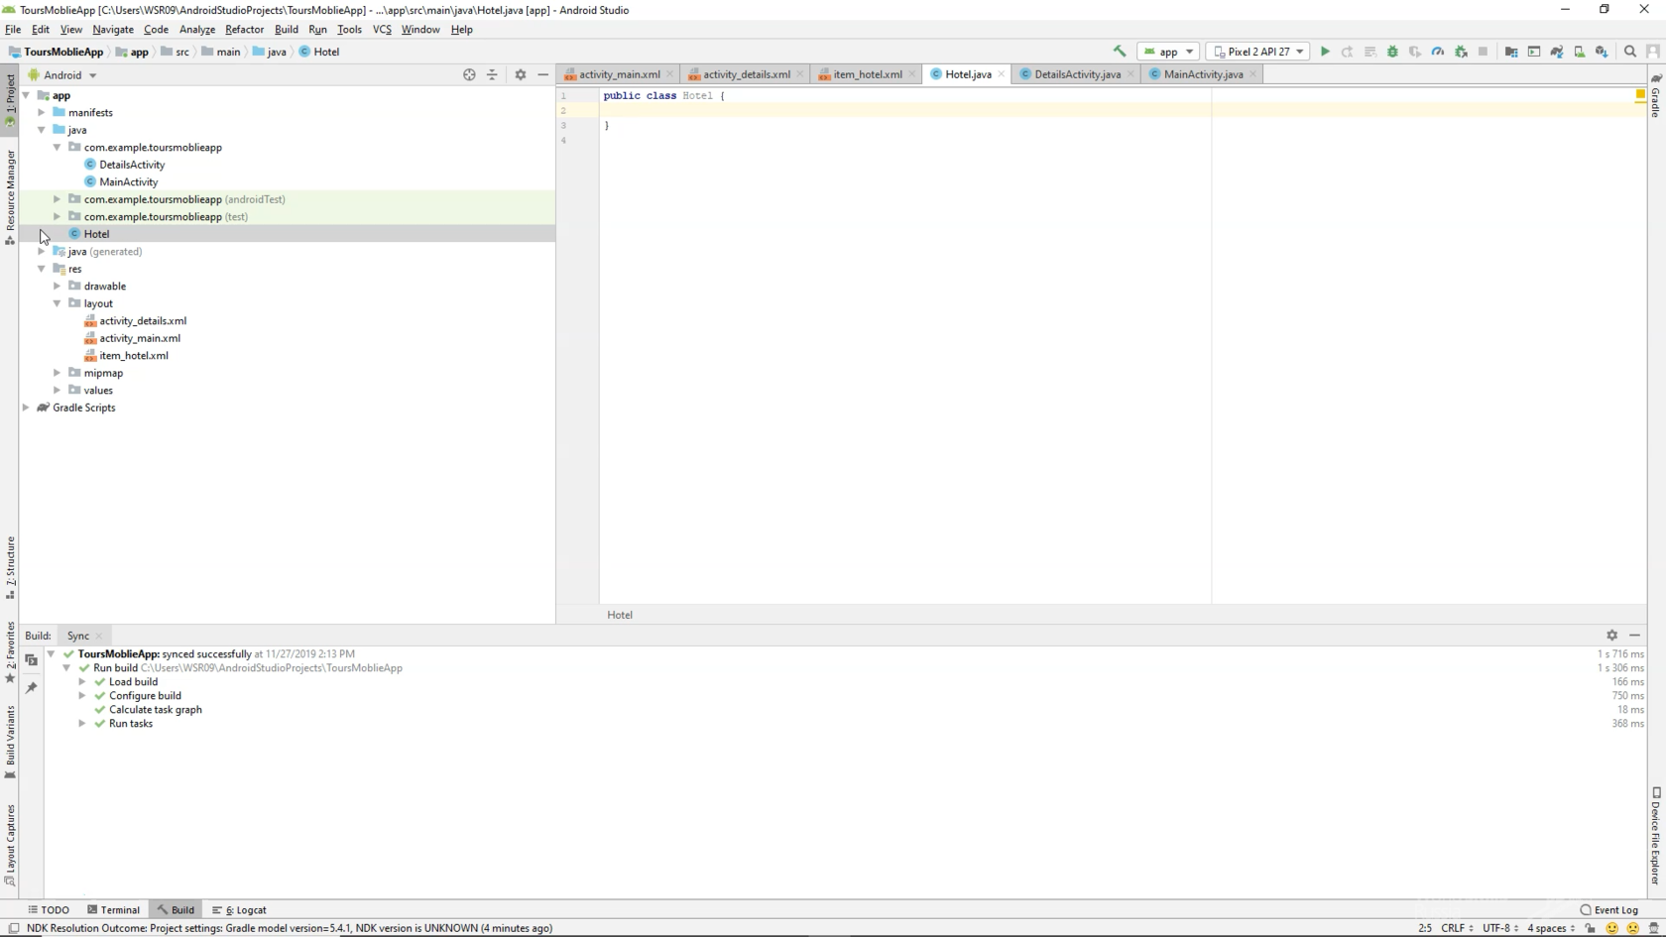Click Scroll from Source target icon
Screen dimensions: 1666x937
point(469,74)
